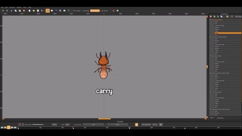Click the green fullscreen arrows icon
This screenshot has width=242, height=136.
[68, 11]
